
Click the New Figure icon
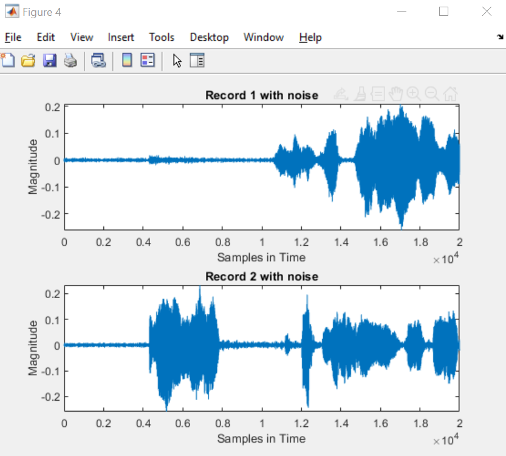tap(8, 60)
